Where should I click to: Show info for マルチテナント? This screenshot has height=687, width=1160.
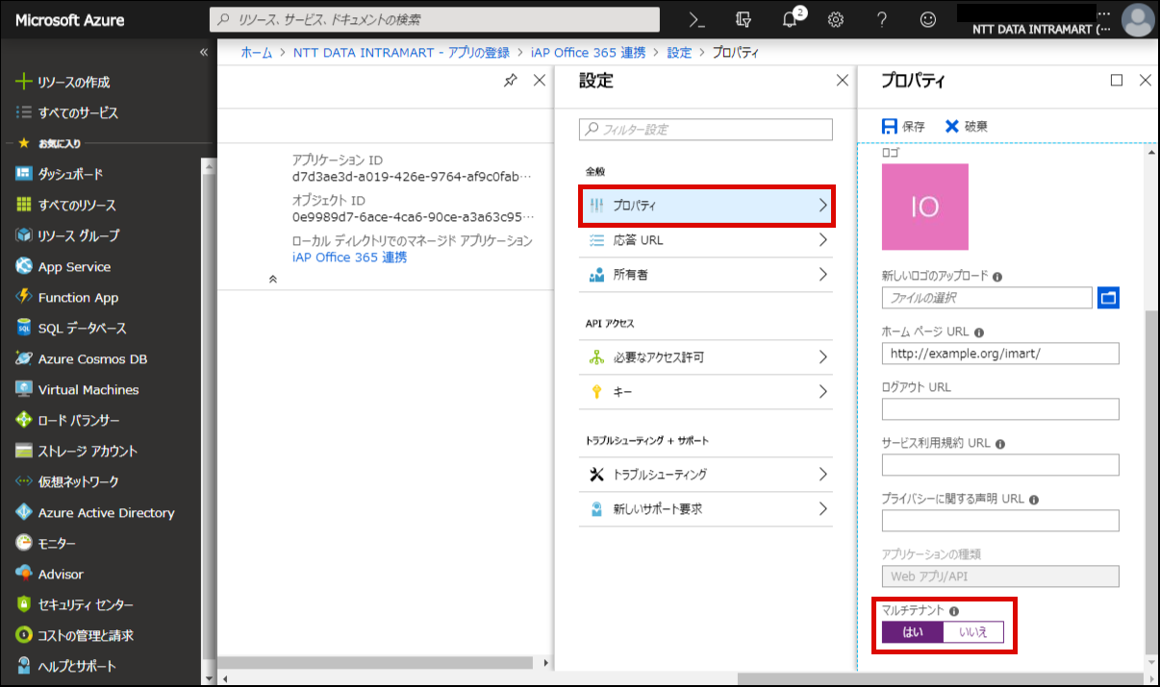954,611
